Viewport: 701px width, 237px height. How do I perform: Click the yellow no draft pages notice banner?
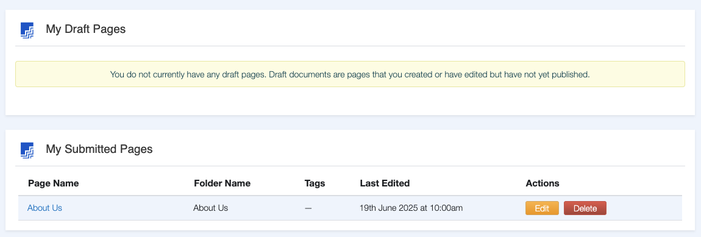click(350, 74)
